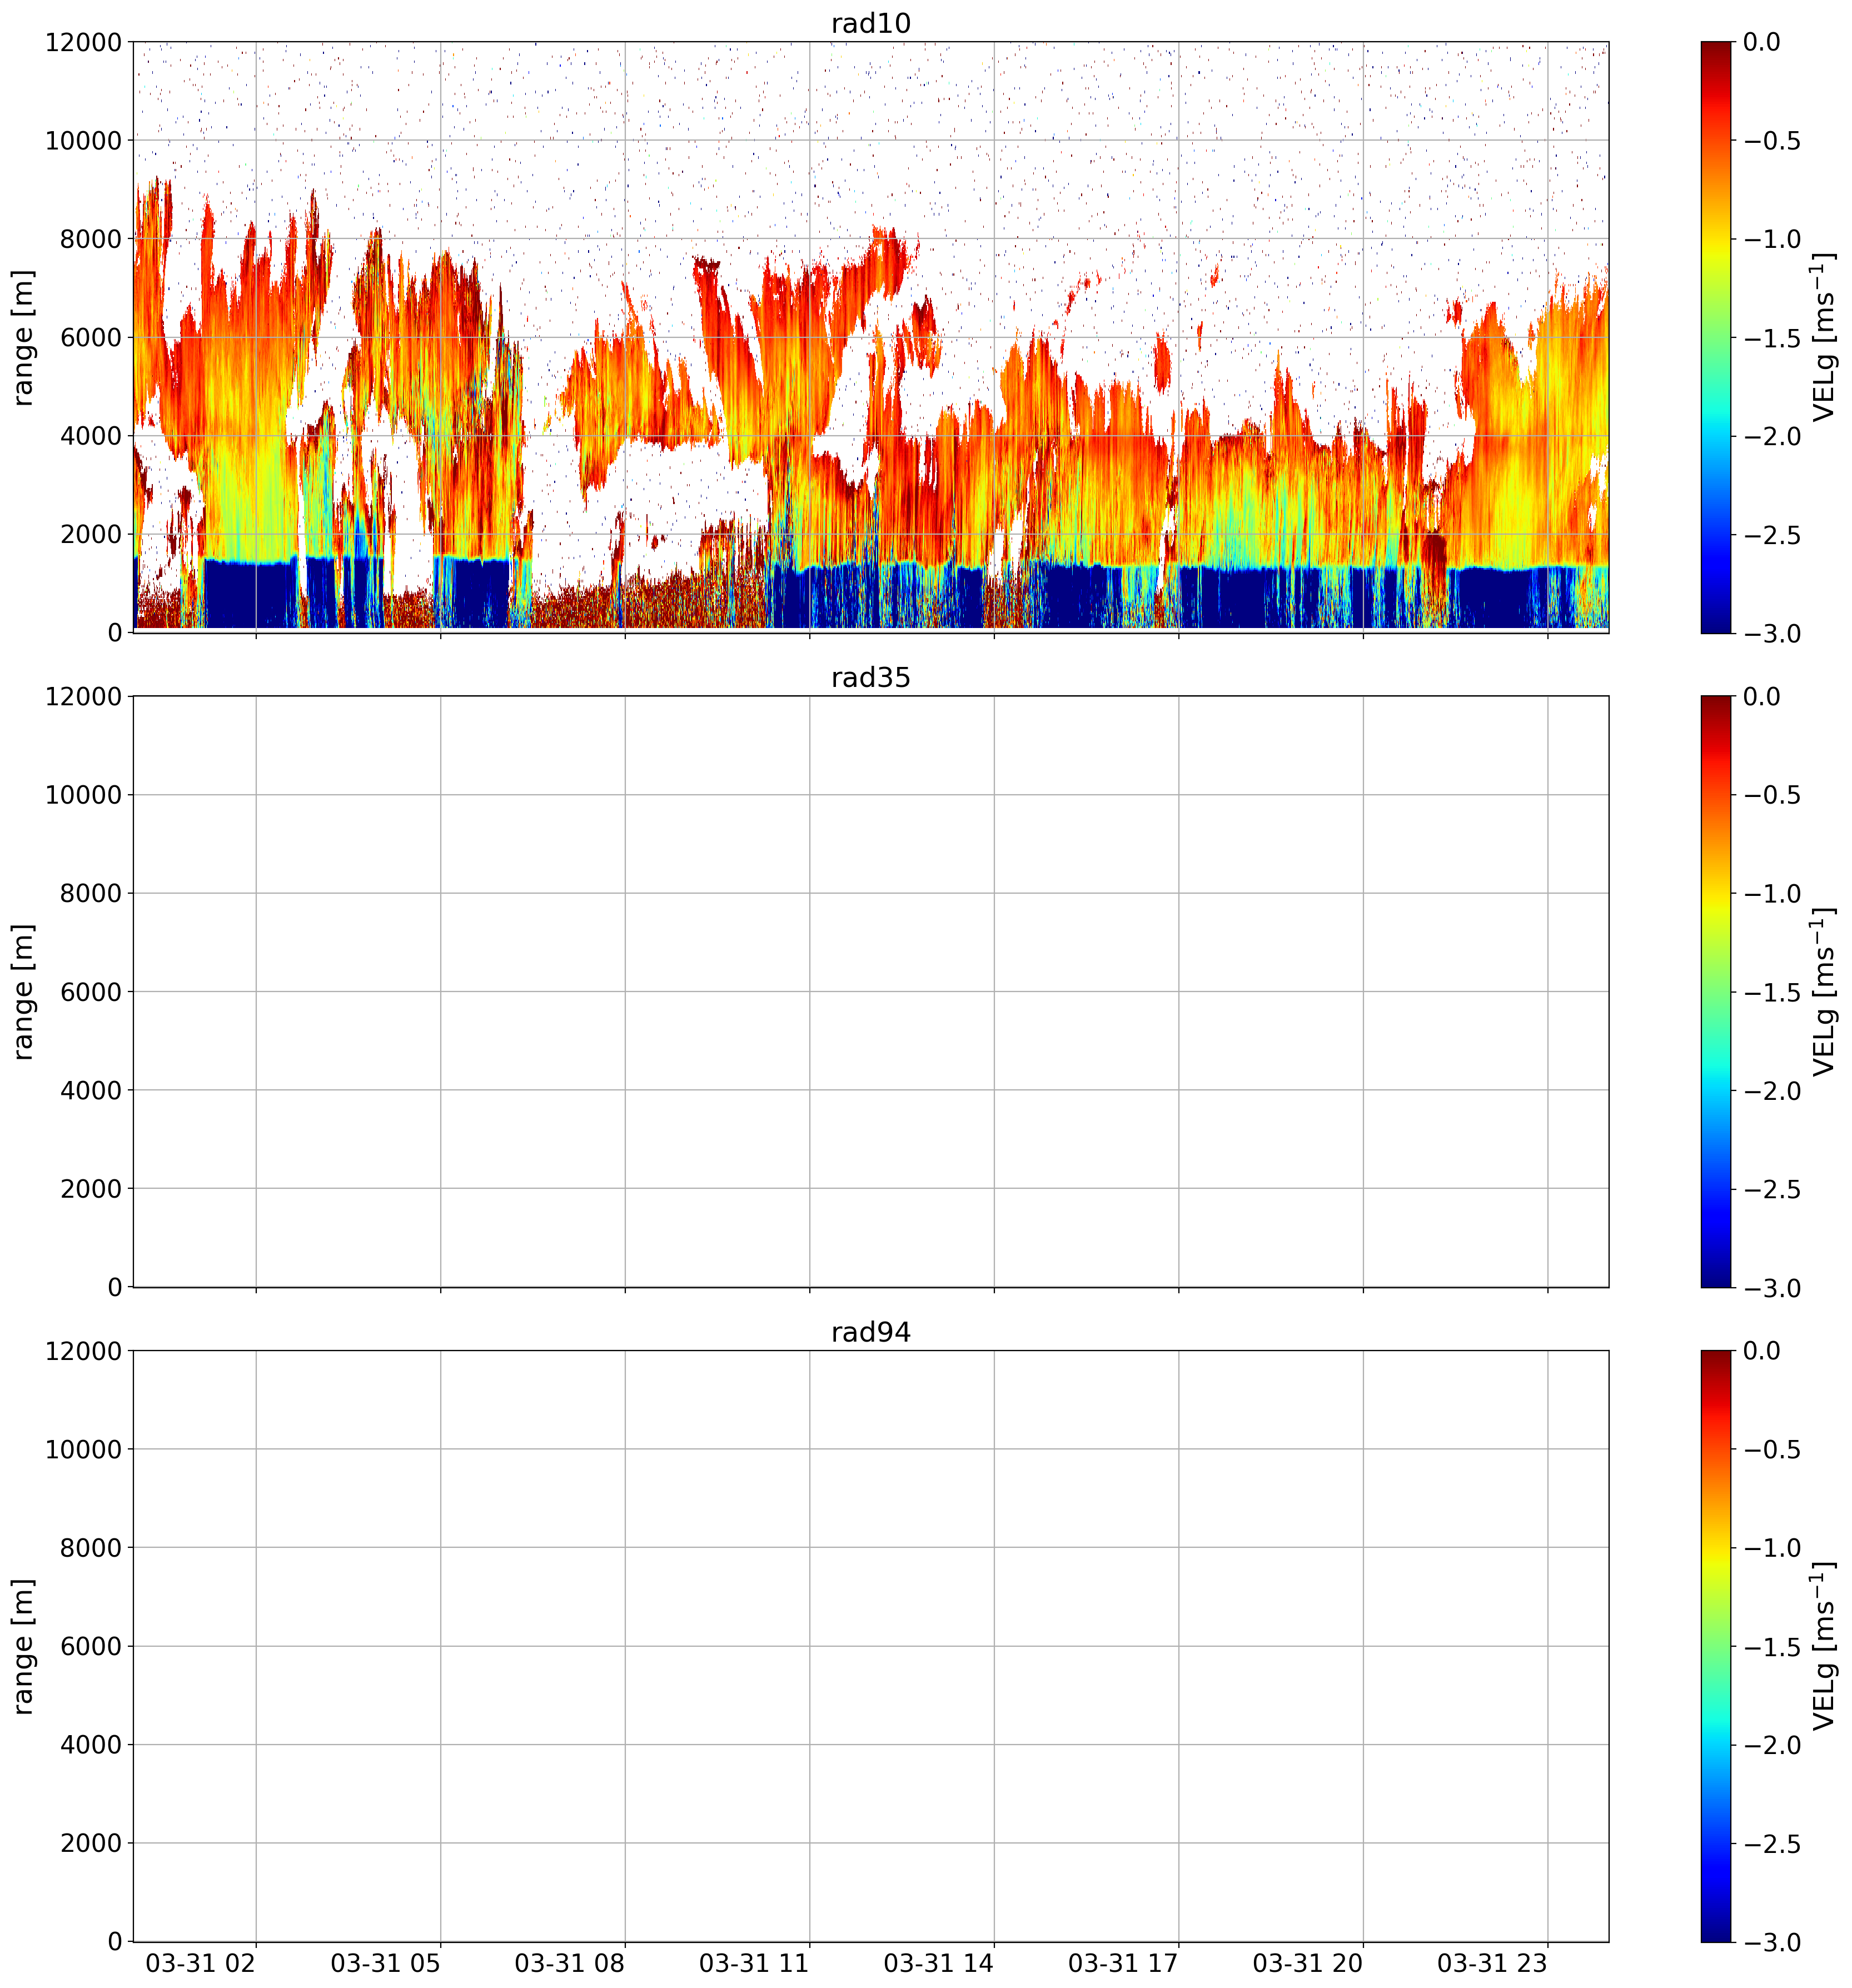Click the 6000 y-axis tick on rad35
This screenshot has width=1852, height=1988.
tap(90, 992)
